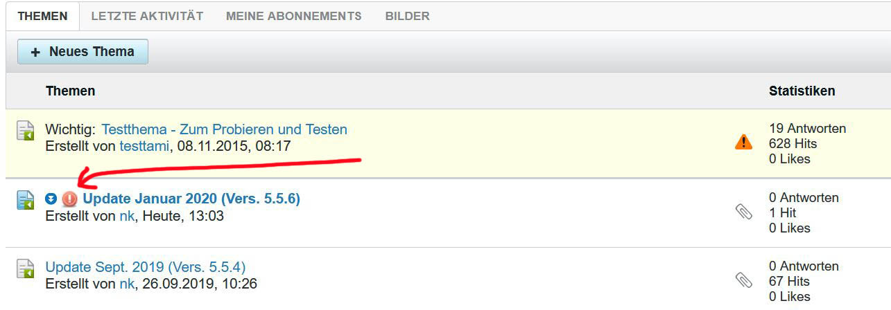The image size is (891, 310).
Task: Click the orange warning triangle icon
Action: [743, 143]
